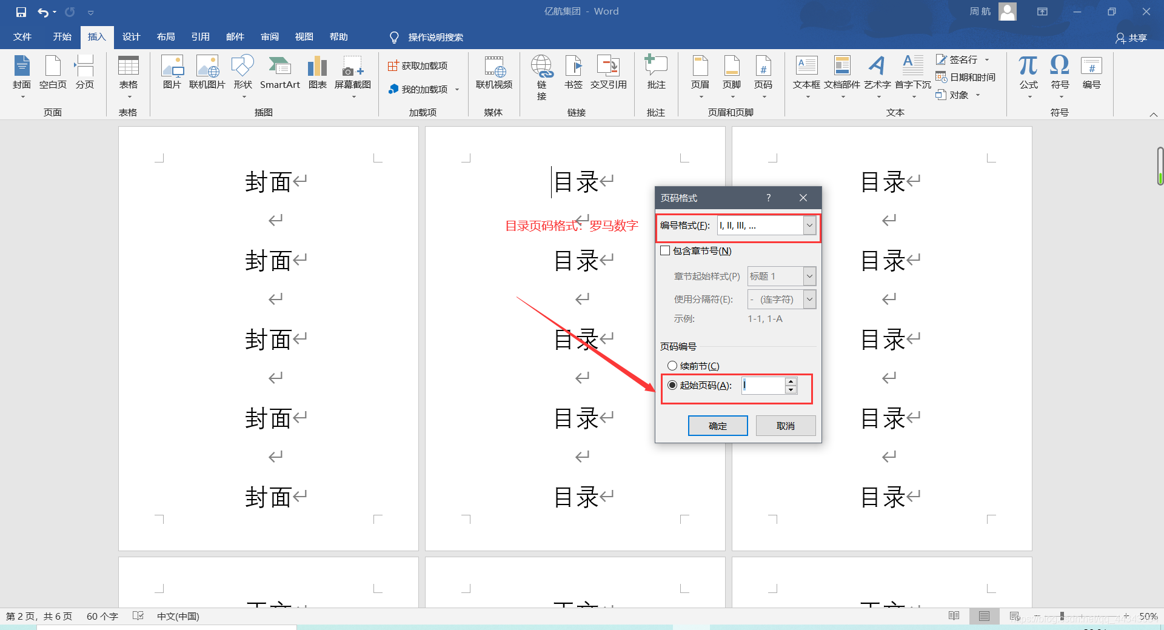Image resolution: width=1164 pixels, height=630 pixels.
Task: Insert an equation (公式)
Action: [x=1028, y=76]
